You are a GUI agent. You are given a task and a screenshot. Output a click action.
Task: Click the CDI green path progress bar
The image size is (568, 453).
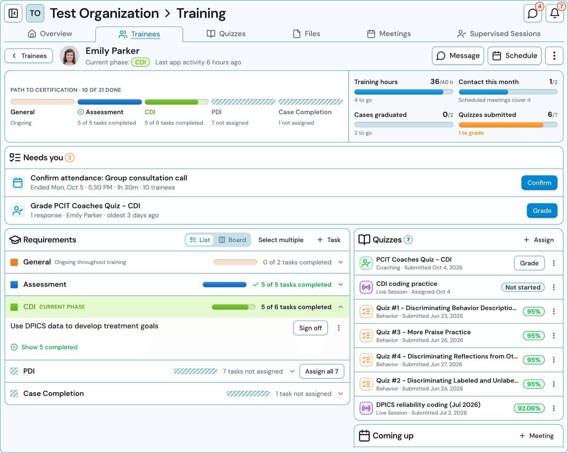176,102
